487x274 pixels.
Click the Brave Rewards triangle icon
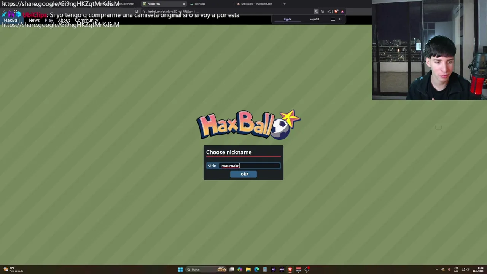[x=342, y=11]
